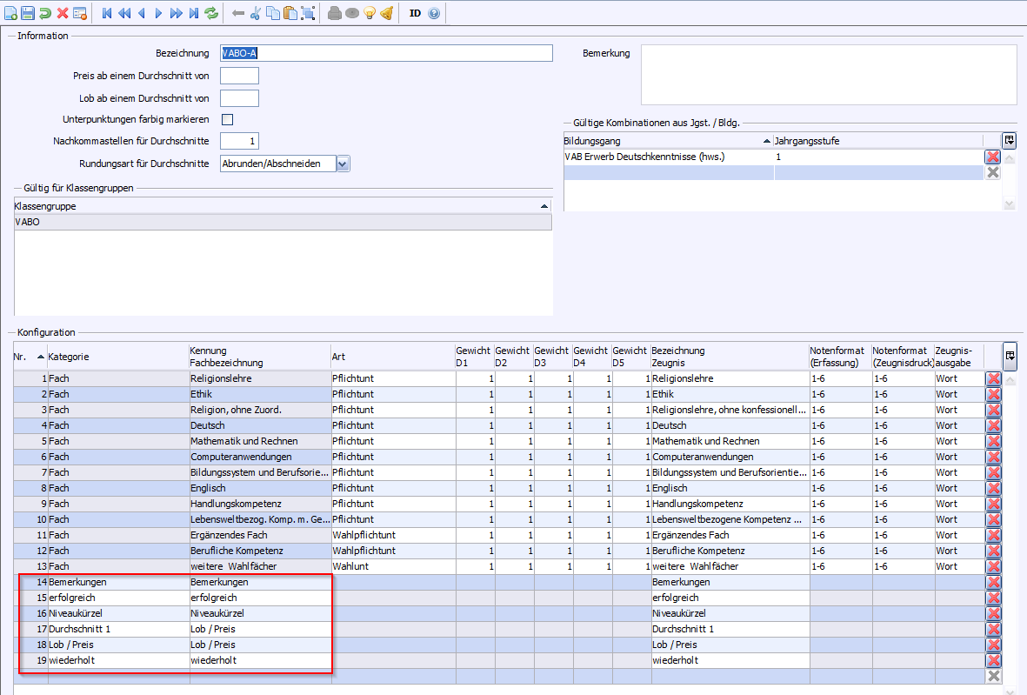Click the scissors cut icon
Screen dimensions: 1027x695
click(255, 13)
